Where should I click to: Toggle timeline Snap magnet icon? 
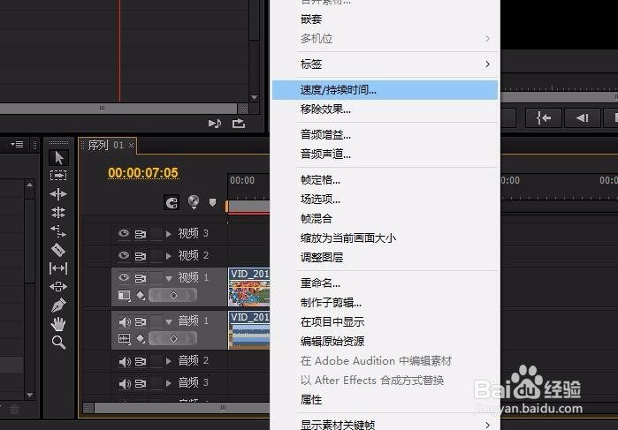tap(172, 203)
